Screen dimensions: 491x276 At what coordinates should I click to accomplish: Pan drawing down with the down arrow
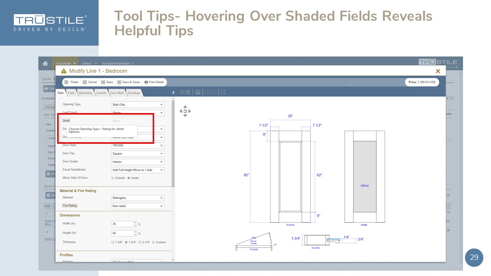(185, 115)
